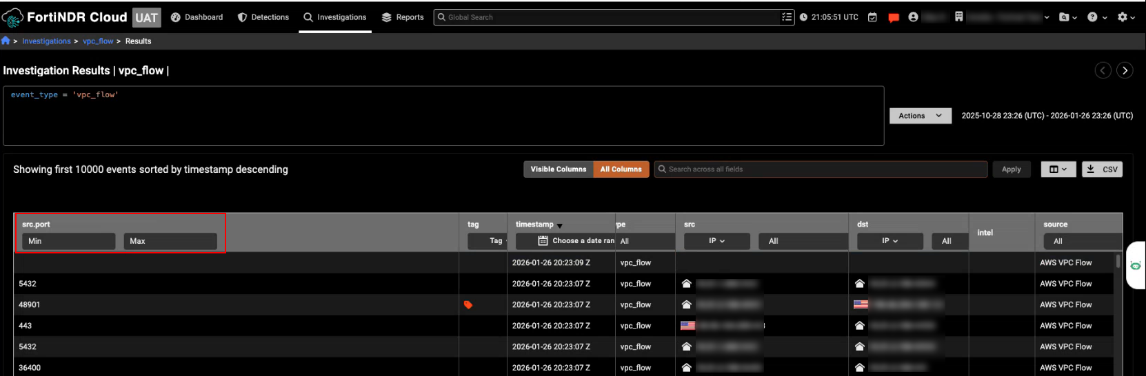The width and height of the screenshot is (1146, 376).
Task: Click dst home icon in row 443
Action: pyautogui.click(x=859, y=326)
